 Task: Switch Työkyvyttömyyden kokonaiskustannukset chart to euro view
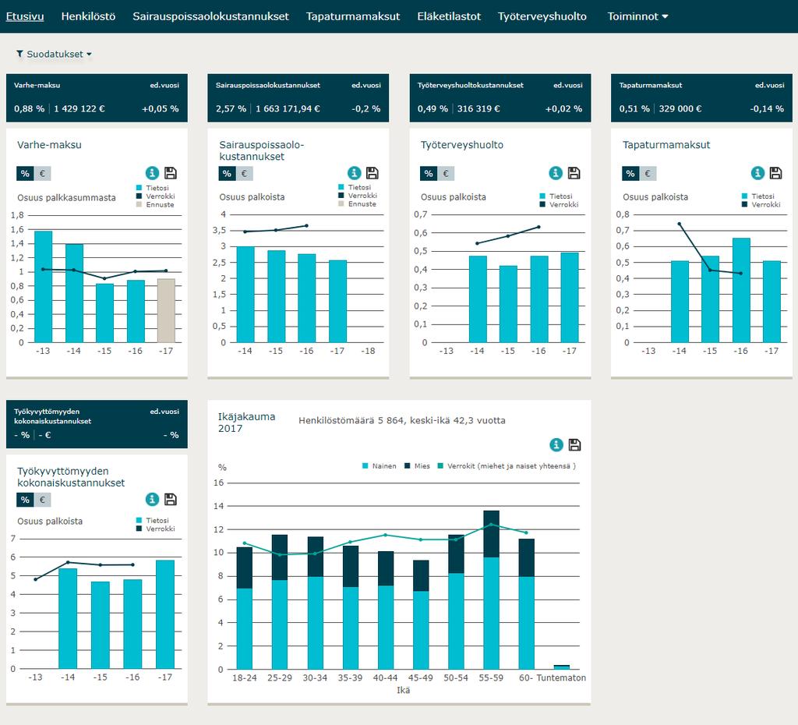42,500
